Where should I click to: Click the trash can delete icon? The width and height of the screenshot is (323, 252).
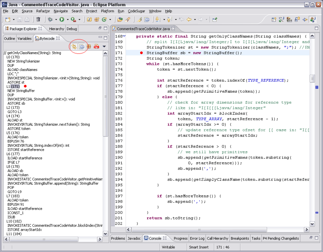click(x=38, y=20)
